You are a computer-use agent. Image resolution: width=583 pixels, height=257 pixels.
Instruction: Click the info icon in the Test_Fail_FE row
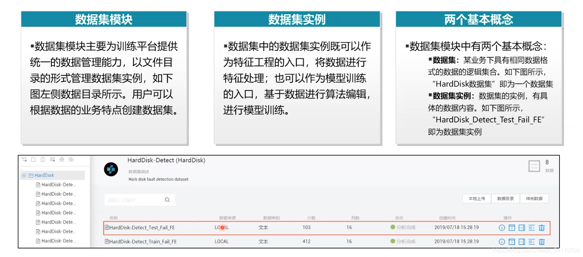tap(502, 228)
